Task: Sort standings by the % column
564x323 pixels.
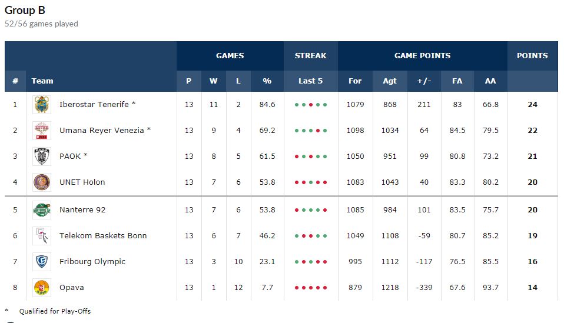Action: [267, 81]
